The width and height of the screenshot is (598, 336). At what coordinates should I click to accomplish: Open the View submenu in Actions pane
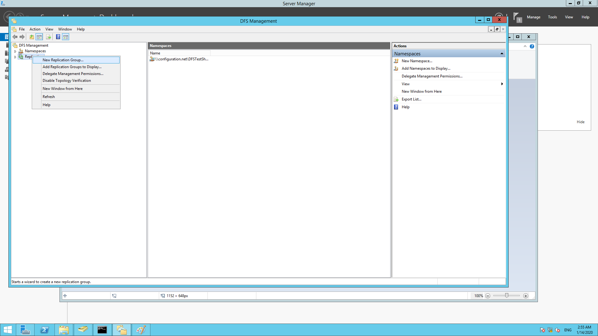pos(406,84)
